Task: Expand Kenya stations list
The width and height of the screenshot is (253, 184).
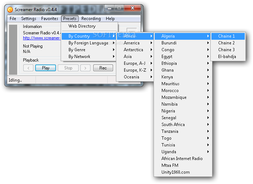Action: coord(183,77)
